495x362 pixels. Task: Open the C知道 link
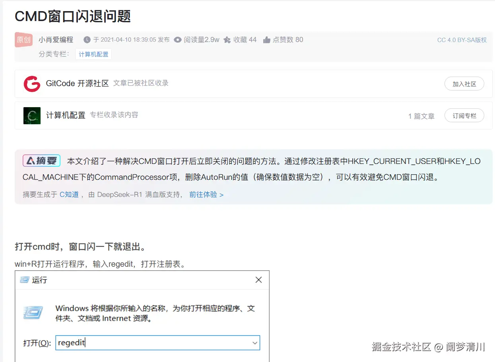pyautogui.click(x=69, y=194)
